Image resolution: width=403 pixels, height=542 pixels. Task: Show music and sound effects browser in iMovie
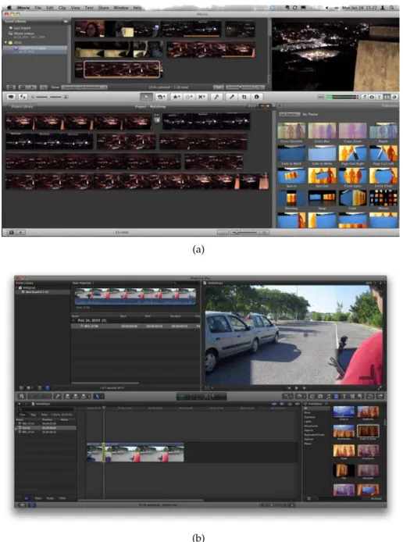pyautogui.click(x=365, y=97)
